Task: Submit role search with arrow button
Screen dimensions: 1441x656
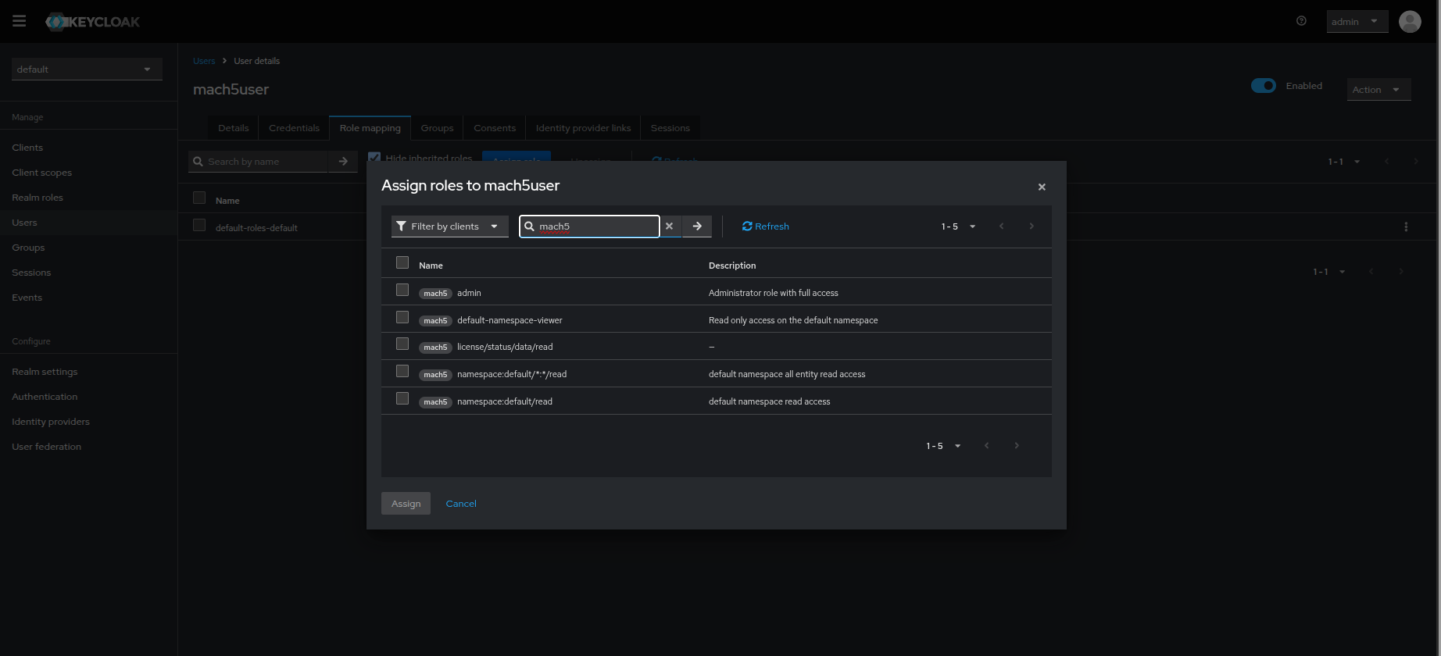Action: (697, 226)
